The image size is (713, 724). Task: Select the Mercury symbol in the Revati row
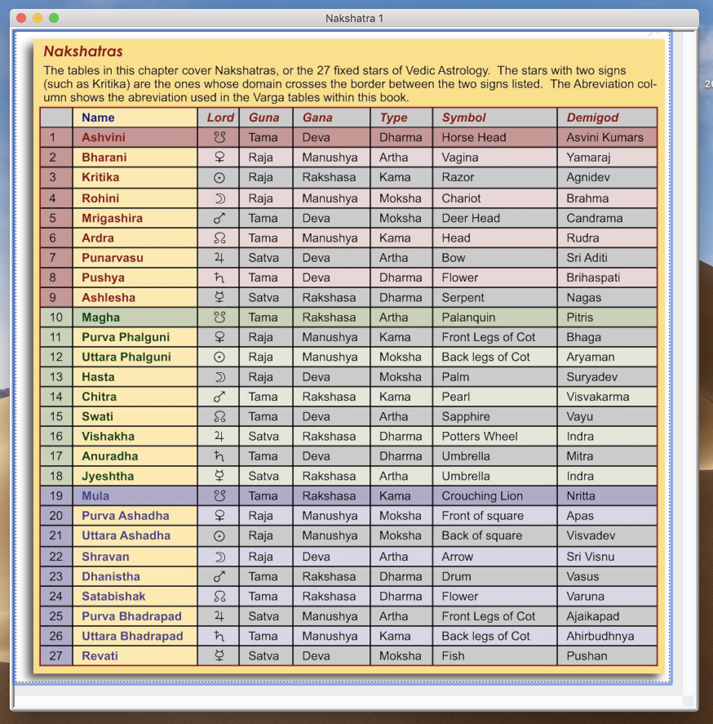point(219,655)
